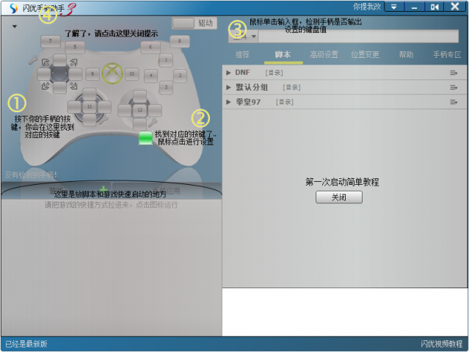Click the 你提我改 feedback link
The width and height of the screenshot is (469, 352).
tap(367, 6)
